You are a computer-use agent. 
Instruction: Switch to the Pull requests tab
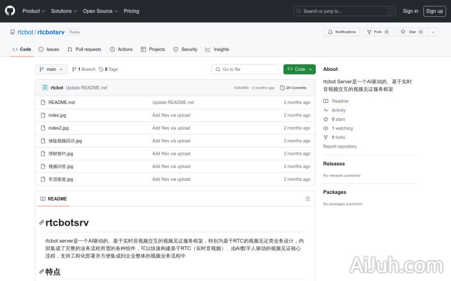tap(85, 49)
